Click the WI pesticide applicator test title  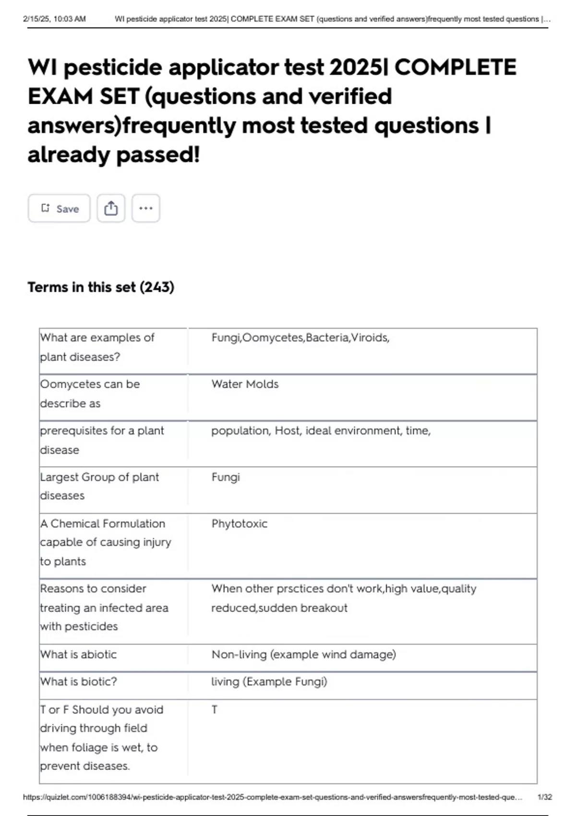click(x=272, y=110)
